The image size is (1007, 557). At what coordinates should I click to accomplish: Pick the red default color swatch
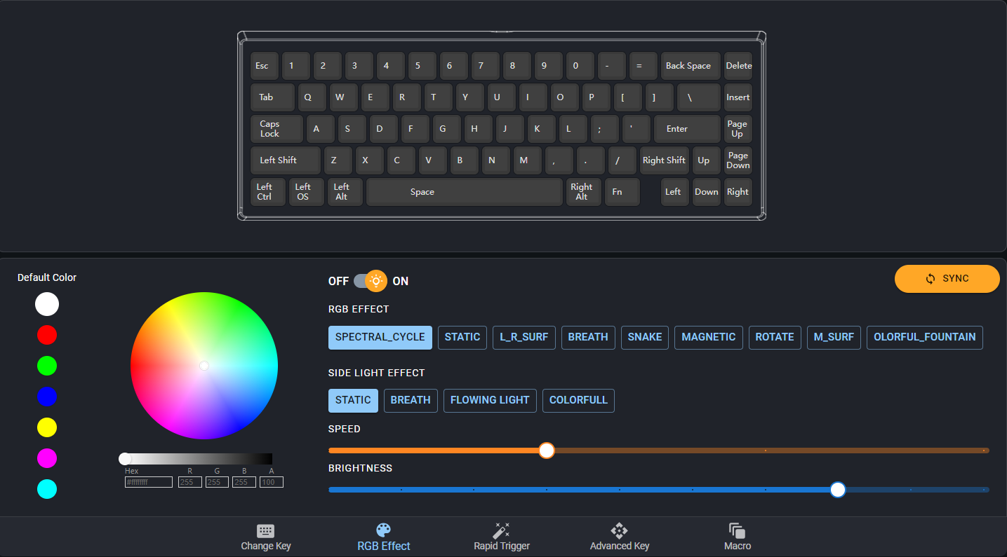click(x=47, y=335)
